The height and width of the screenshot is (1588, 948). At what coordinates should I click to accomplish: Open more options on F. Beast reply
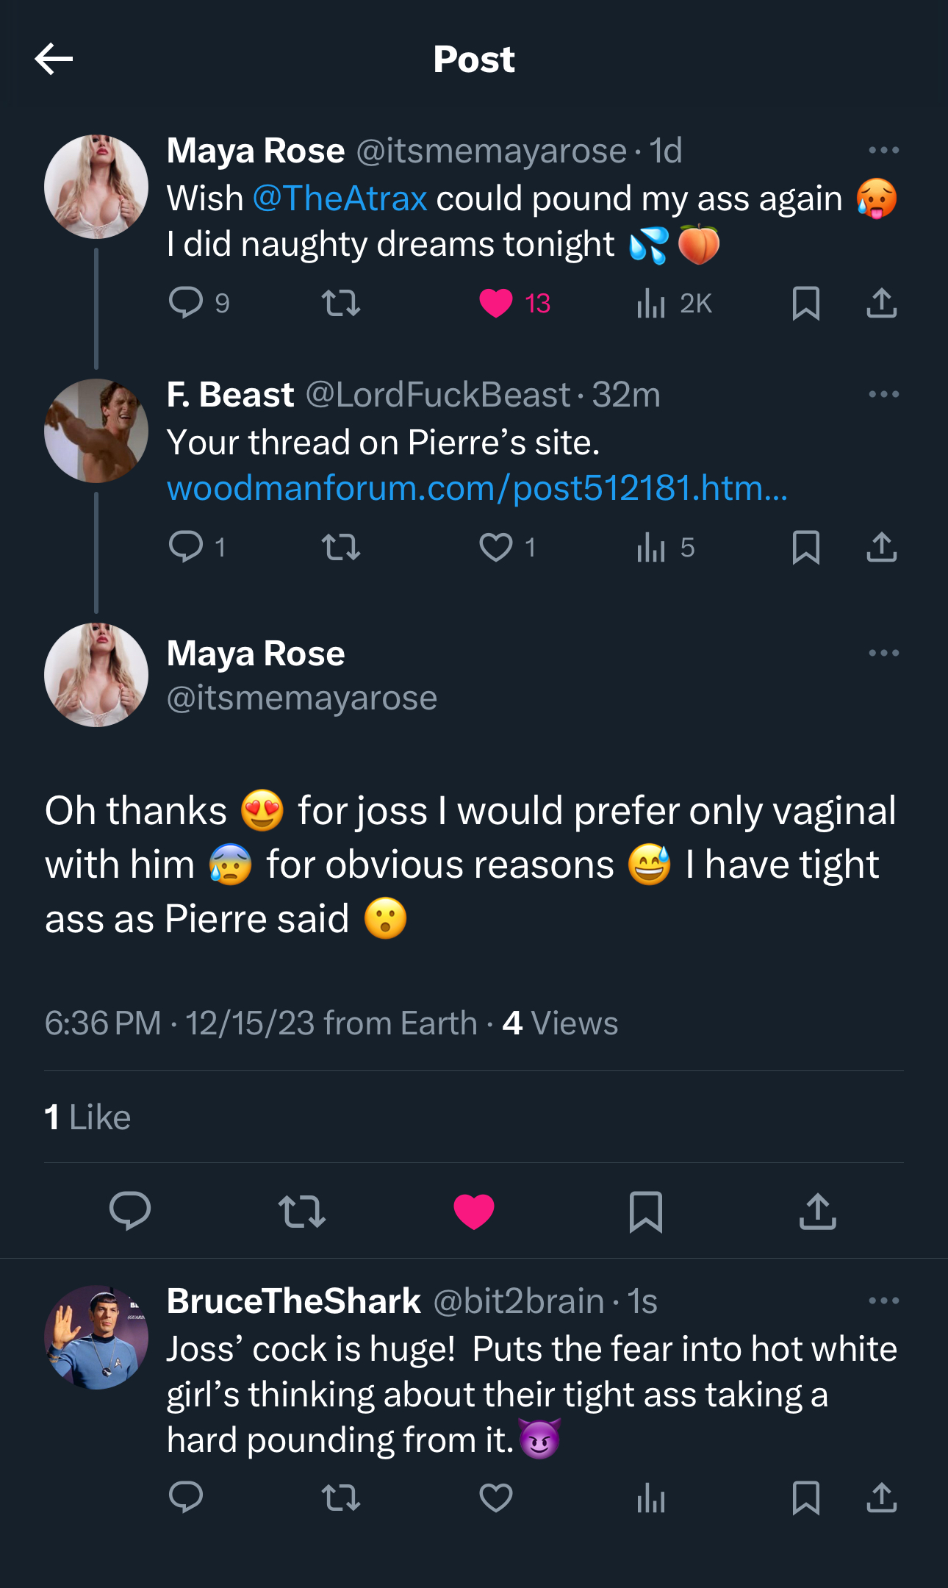(883, 395)
